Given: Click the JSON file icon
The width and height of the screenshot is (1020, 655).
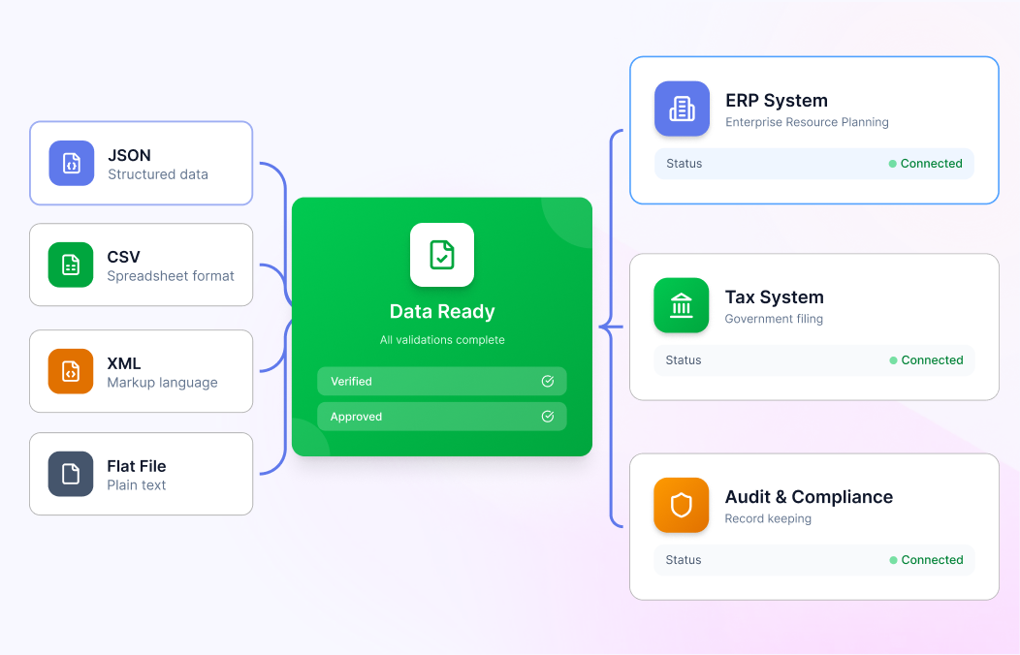Looking at the screenshot, I should point(72,163).
